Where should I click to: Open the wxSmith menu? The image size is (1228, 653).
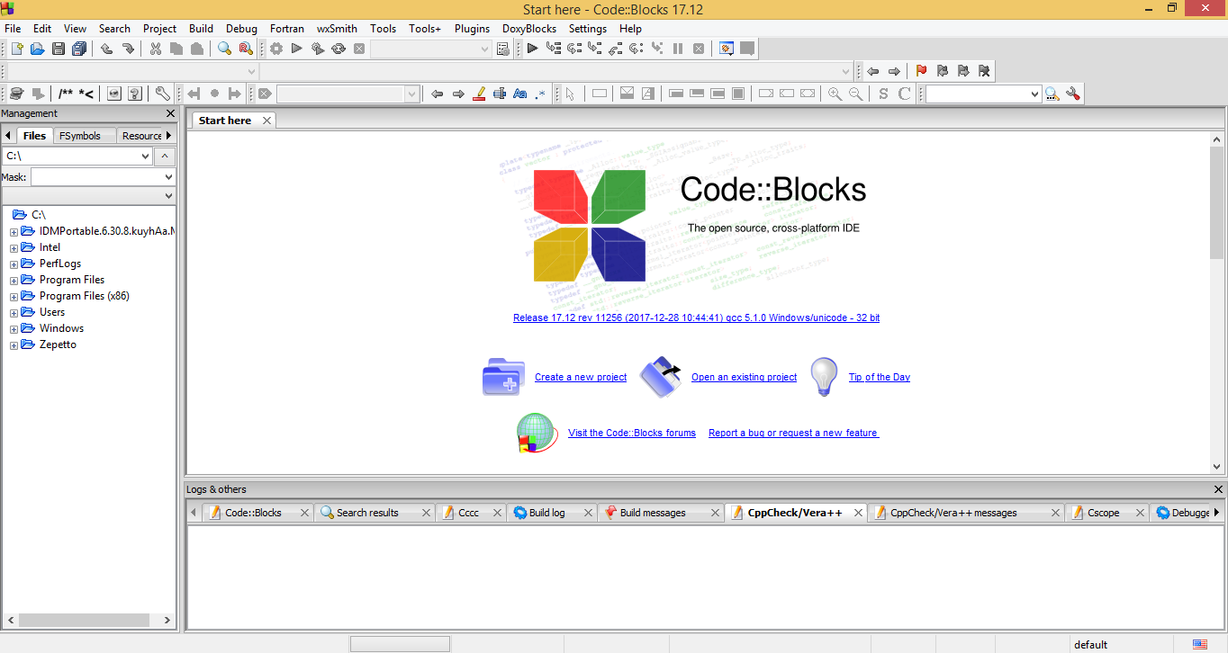337,29
